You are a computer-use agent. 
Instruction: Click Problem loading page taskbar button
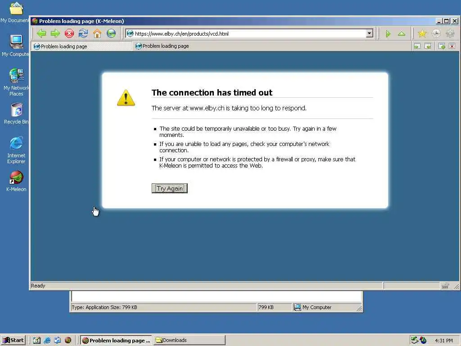coord(116,340)
